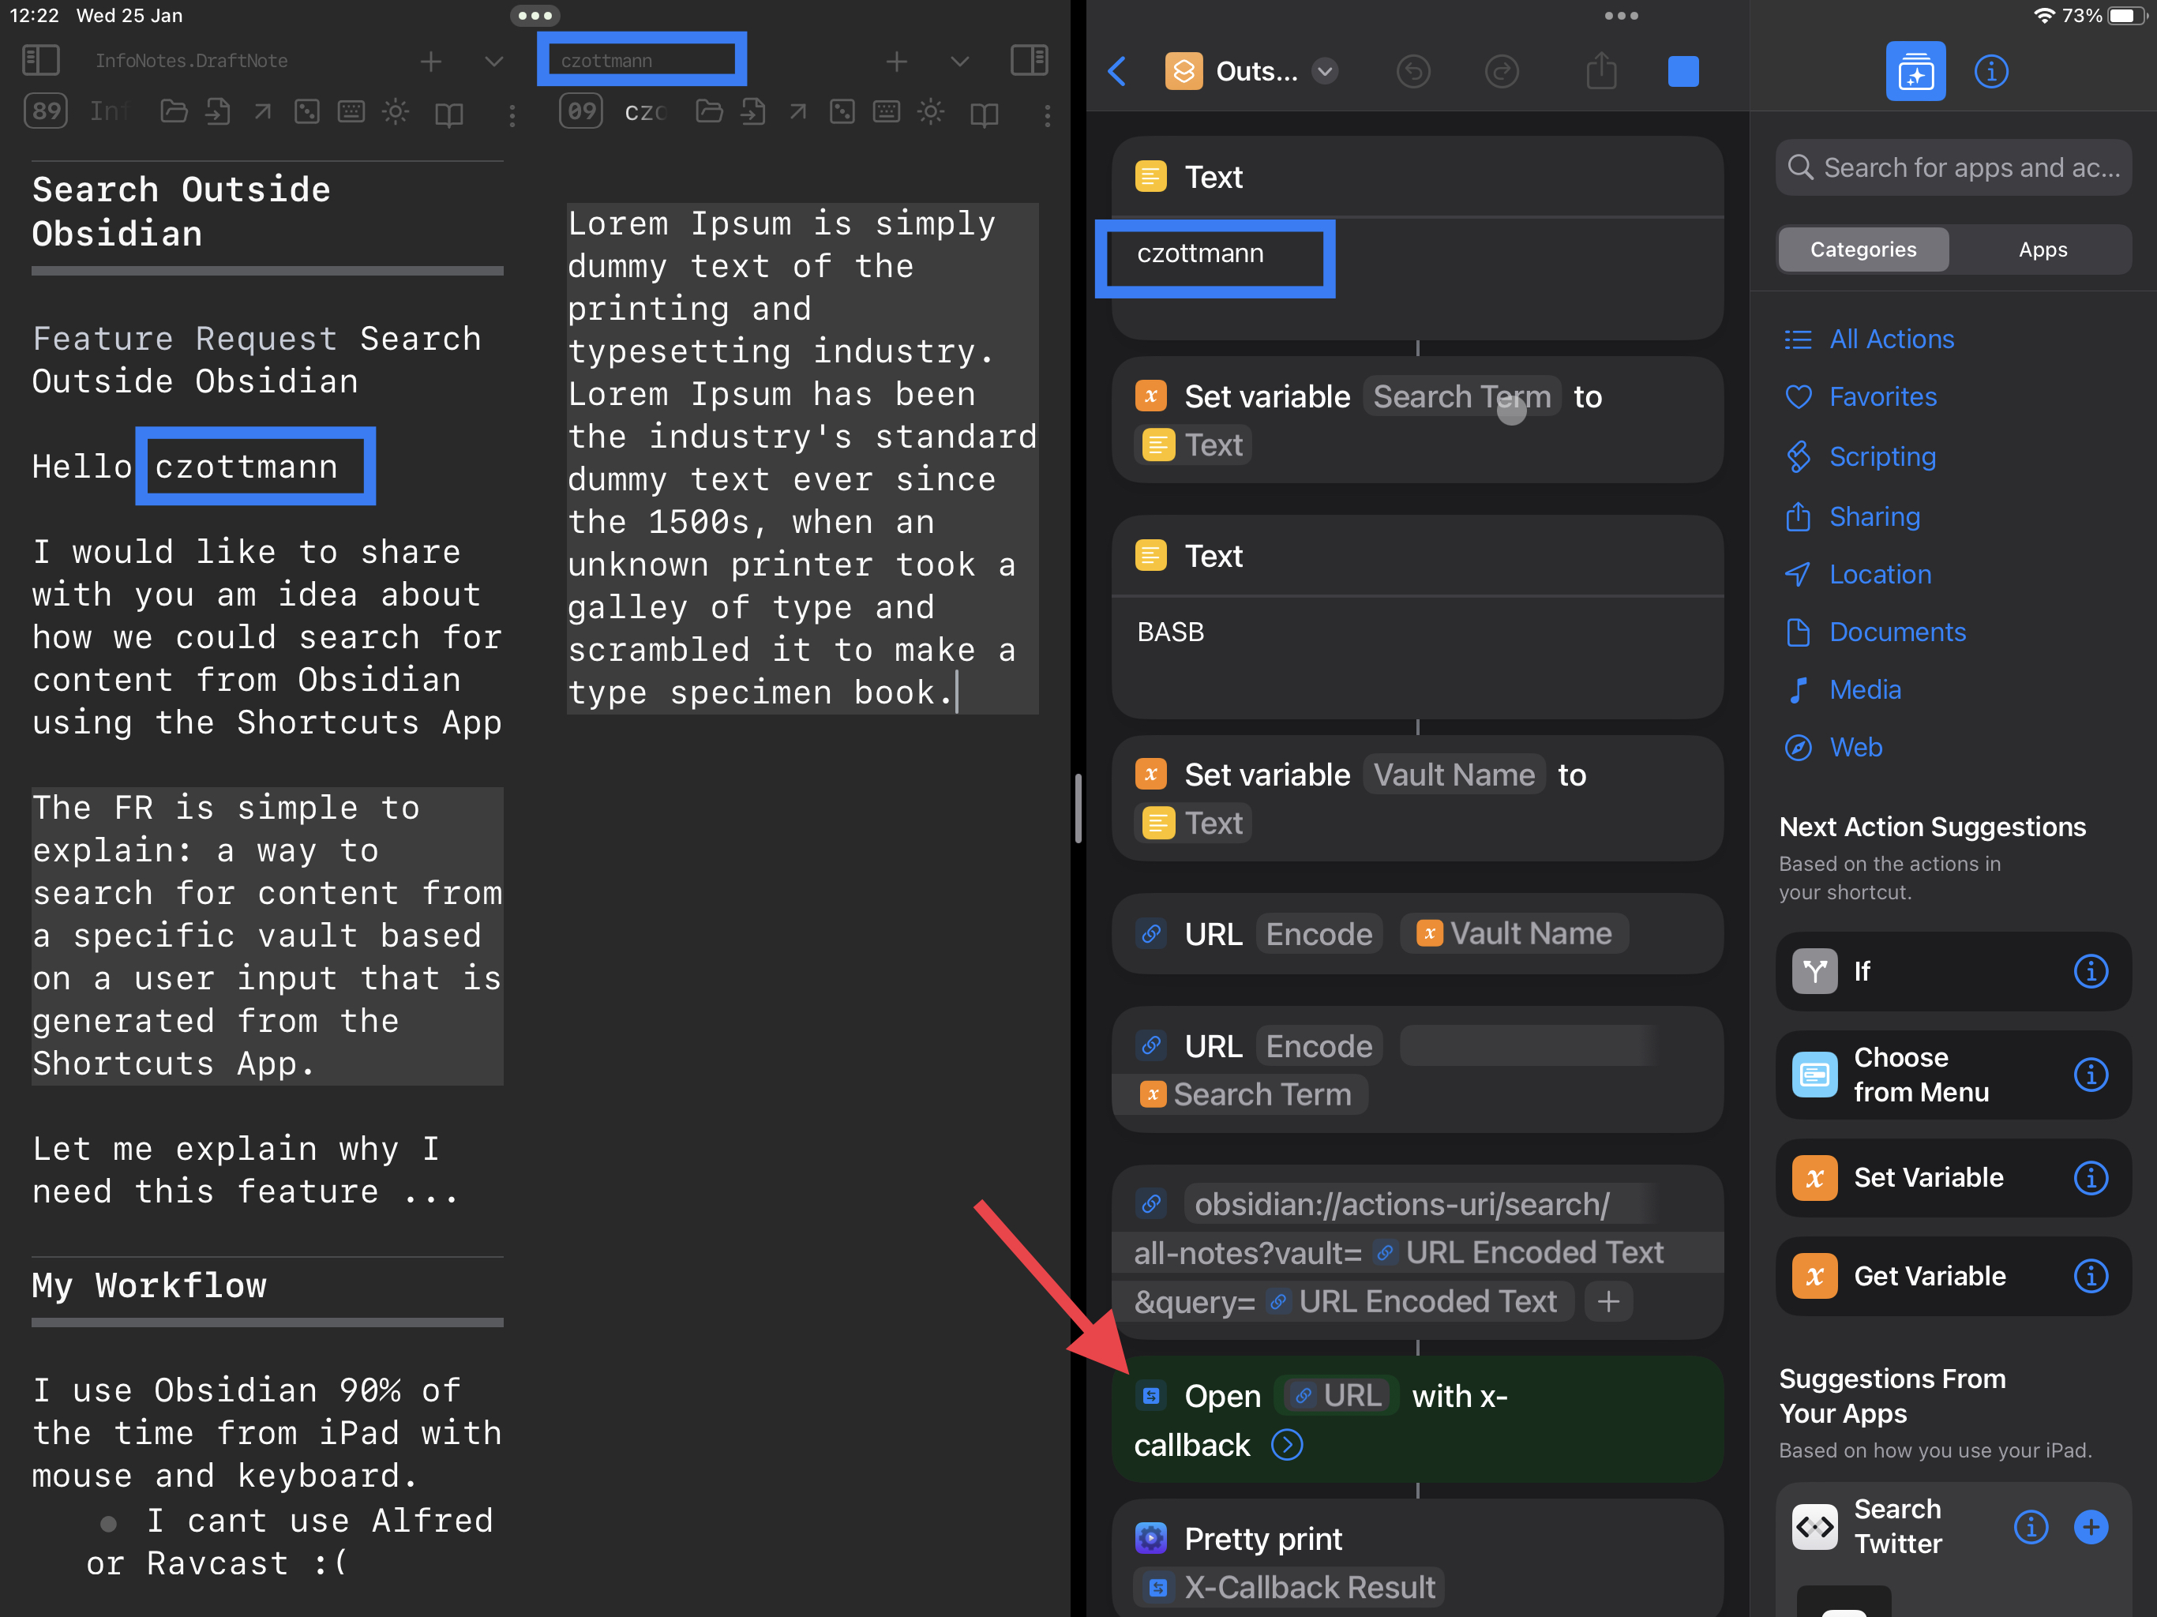Tap the share icon in Shortcuts toolbar
Image resolution: width=2157 pixels, height=1617 pixels.
(x=1602, y=70)
